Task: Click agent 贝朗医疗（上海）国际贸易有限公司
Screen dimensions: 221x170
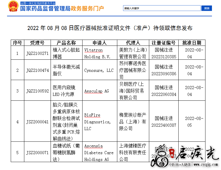Action: (x=131, y=91)
